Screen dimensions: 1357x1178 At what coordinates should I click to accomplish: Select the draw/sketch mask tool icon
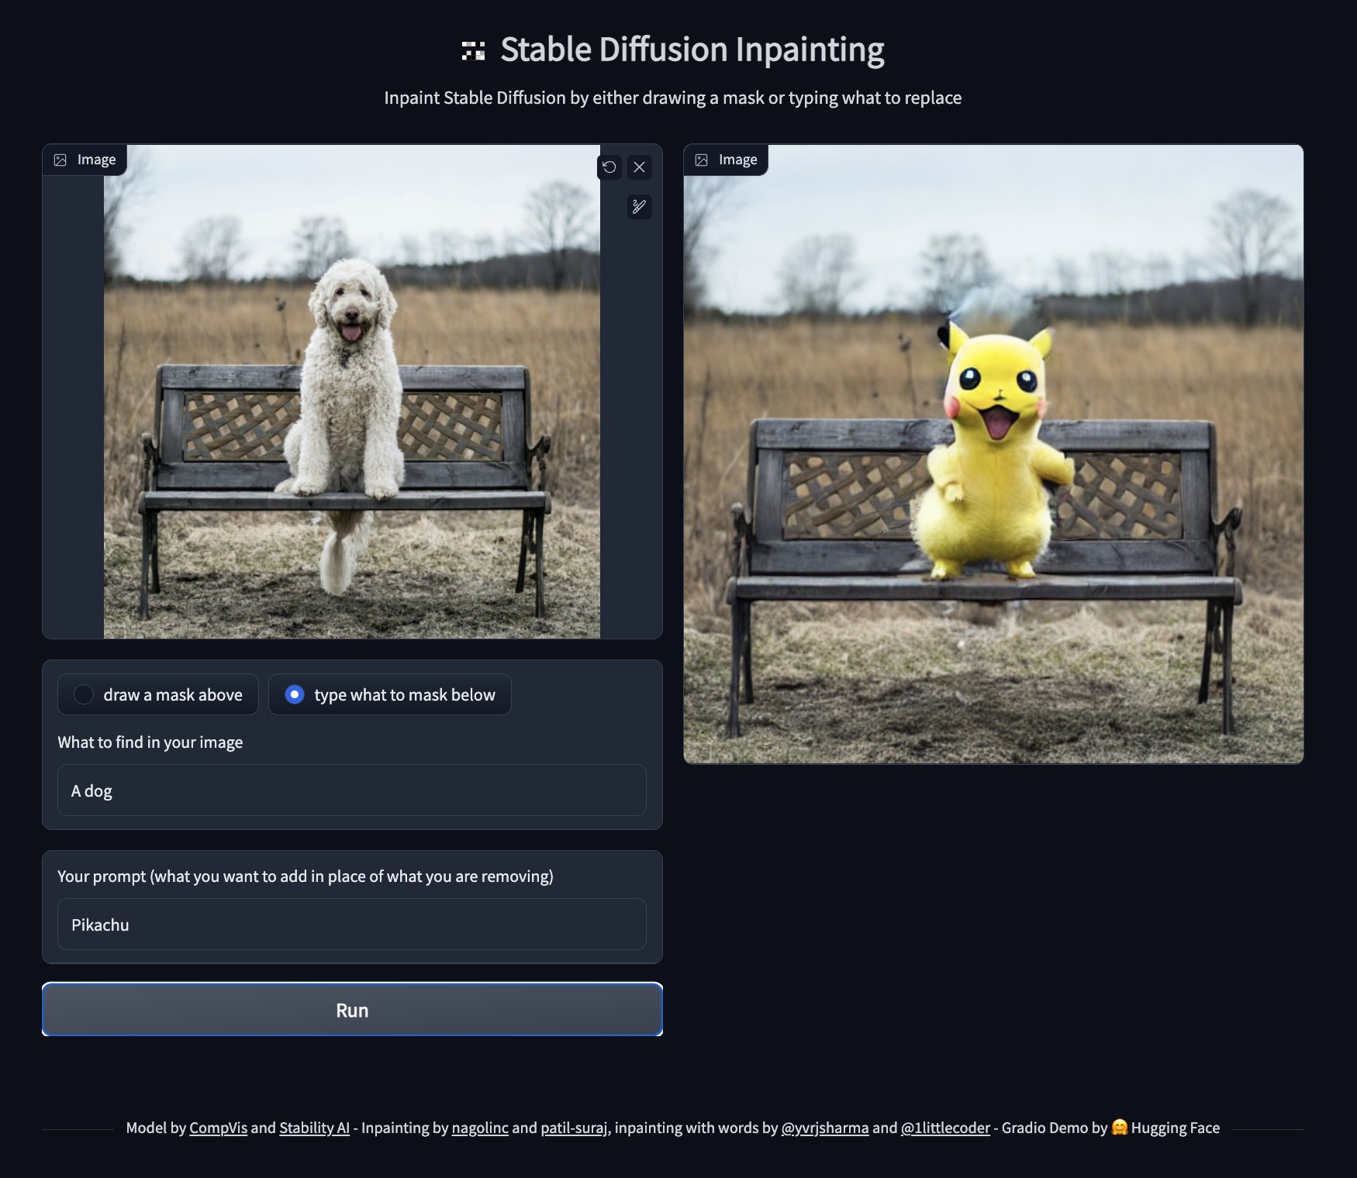coord(639,206)
